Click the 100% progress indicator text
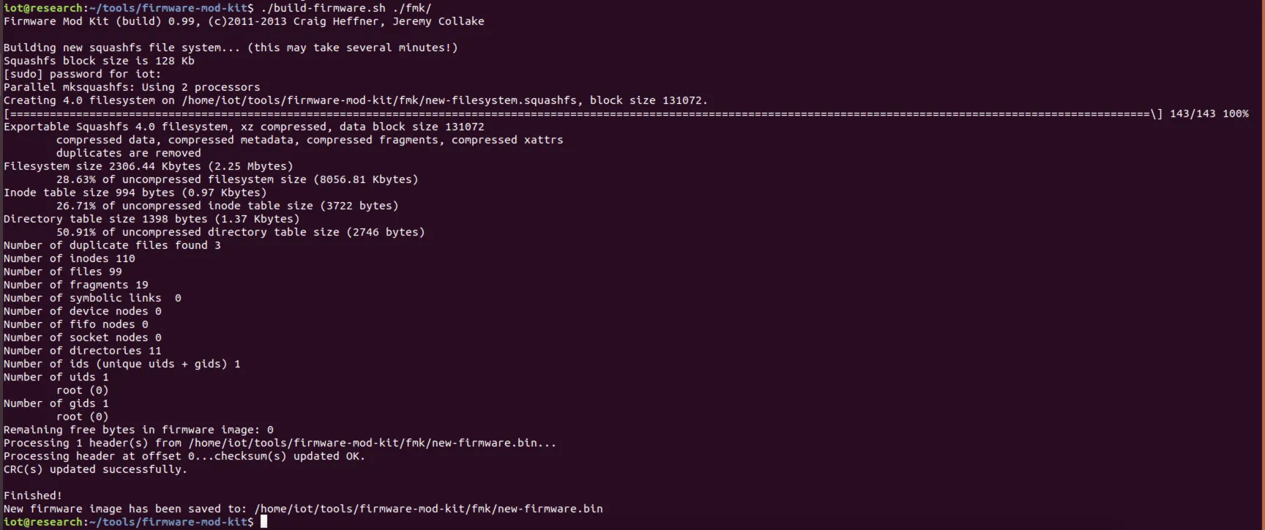Screen dimensions: 1265x530 [x=1235, y=113]
